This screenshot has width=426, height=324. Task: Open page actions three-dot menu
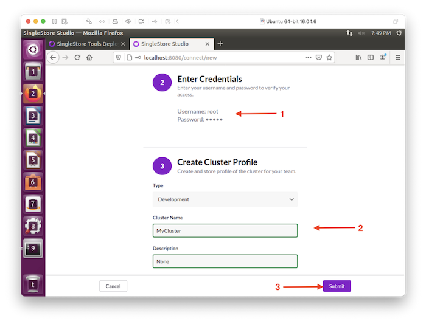(x=308, y=58)
